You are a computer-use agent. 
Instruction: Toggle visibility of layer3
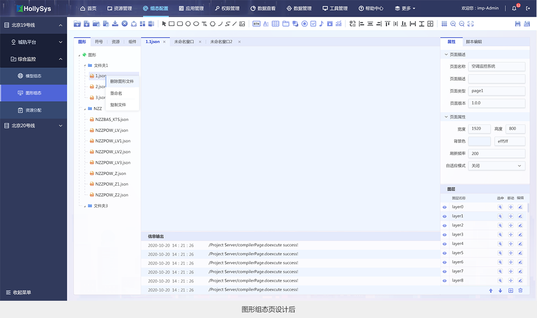pos(445,235)
